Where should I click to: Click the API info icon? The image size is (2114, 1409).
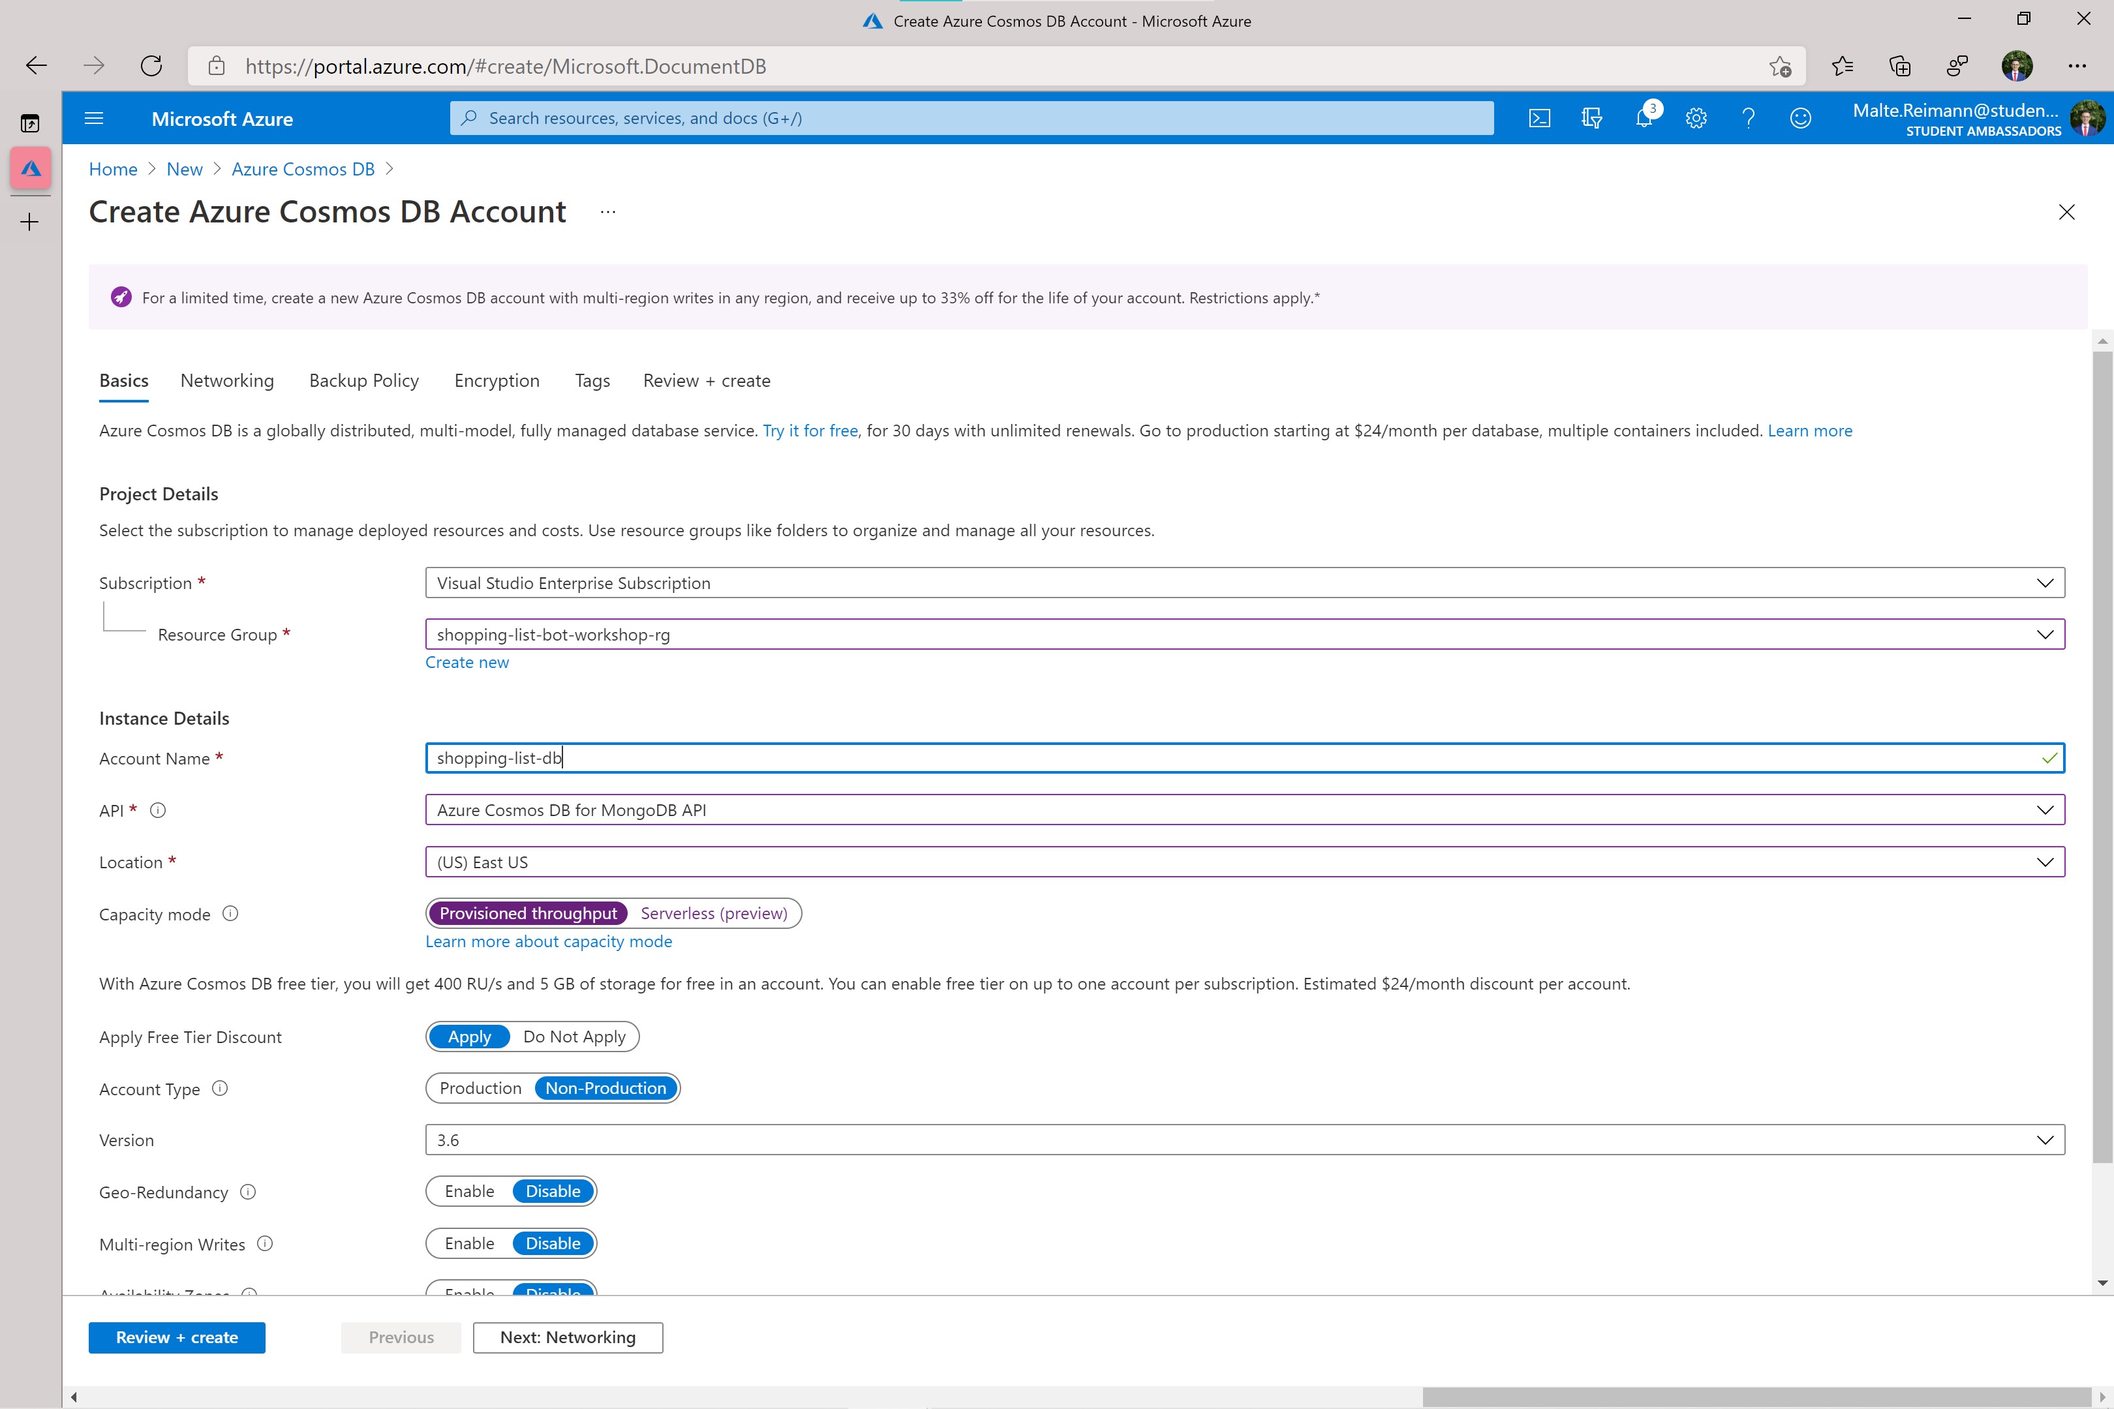(x=157, y=811)
